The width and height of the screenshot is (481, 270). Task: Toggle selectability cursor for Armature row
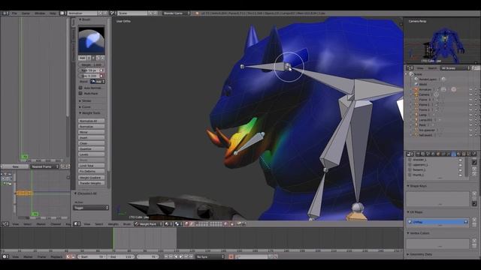click(476, 89)
